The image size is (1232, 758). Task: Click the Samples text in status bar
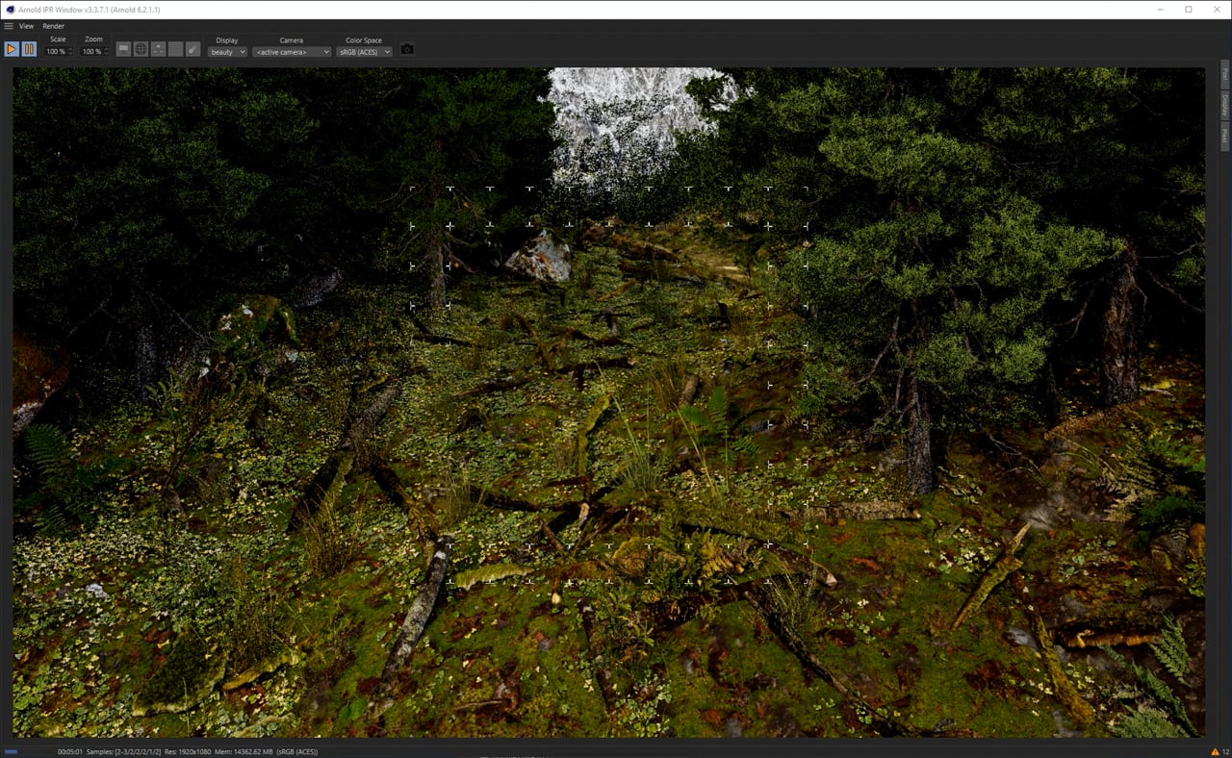(x=123, y=751)
